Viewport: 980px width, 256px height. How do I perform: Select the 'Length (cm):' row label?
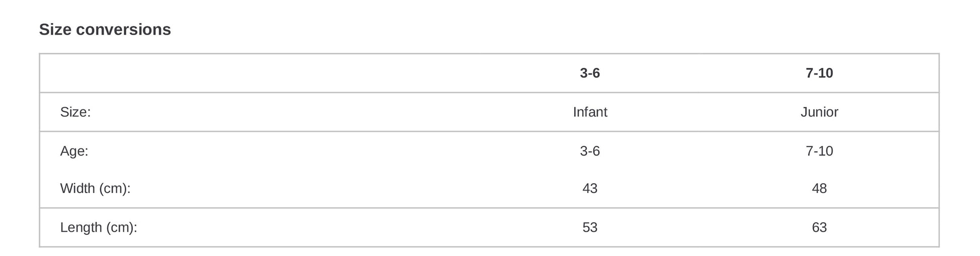click(99, 227)
